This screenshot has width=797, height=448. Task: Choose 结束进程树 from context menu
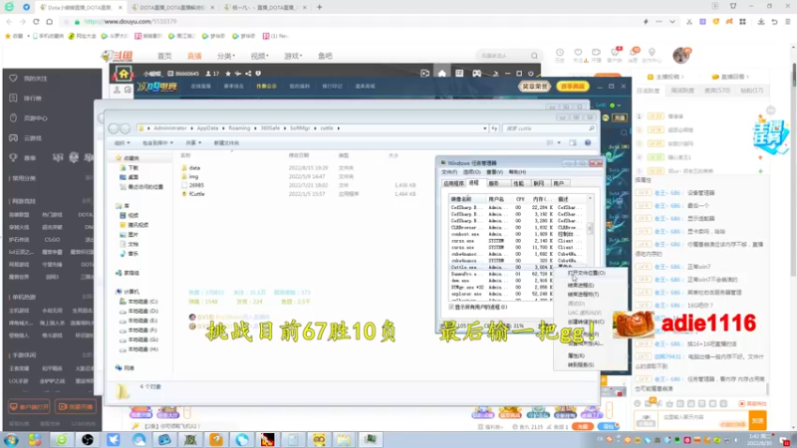click(583, 295)
